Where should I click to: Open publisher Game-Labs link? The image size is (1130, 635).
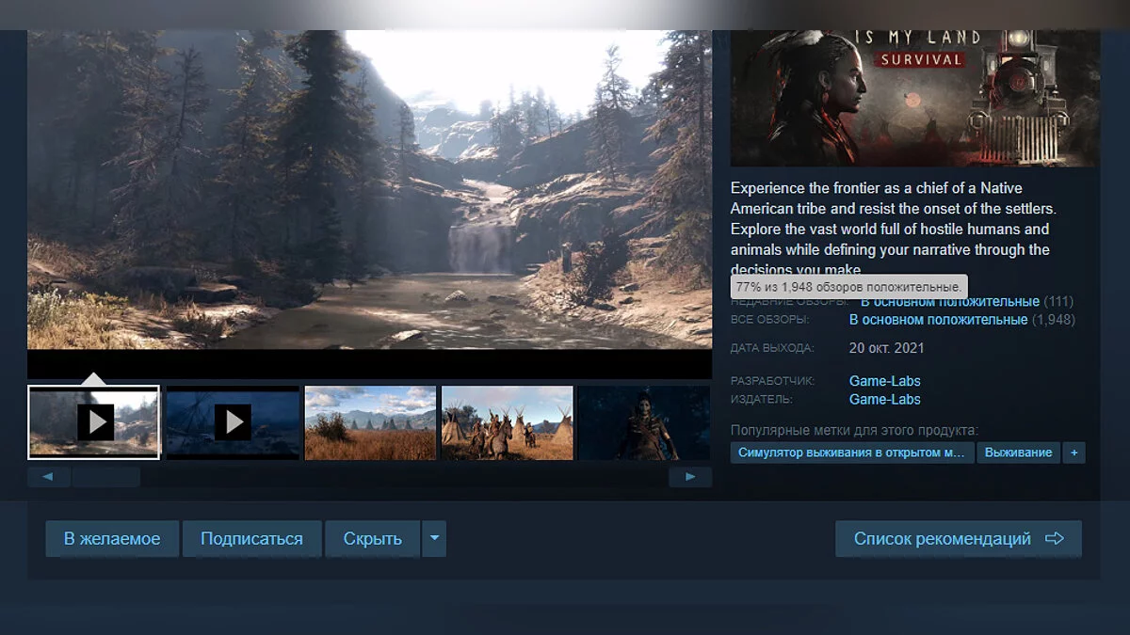pos(884,399)
